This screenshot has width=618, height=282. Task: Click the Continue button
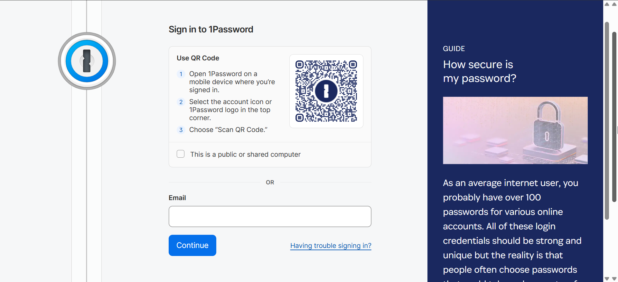click(x=192, y=245)
